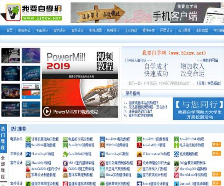Open the 手机客户端 banner advertisement
The height and width of the screenshot is (186, 224).
coord(147,13)
